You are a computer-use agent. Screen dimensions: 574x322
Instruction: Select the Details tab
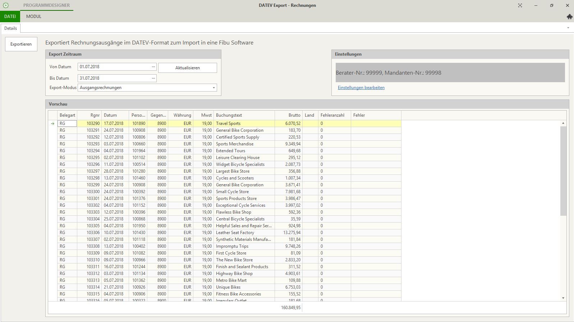11,28
